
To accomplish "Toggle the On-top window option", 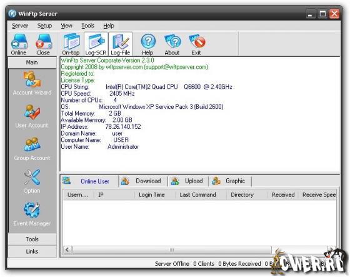I will coord(71,44).
